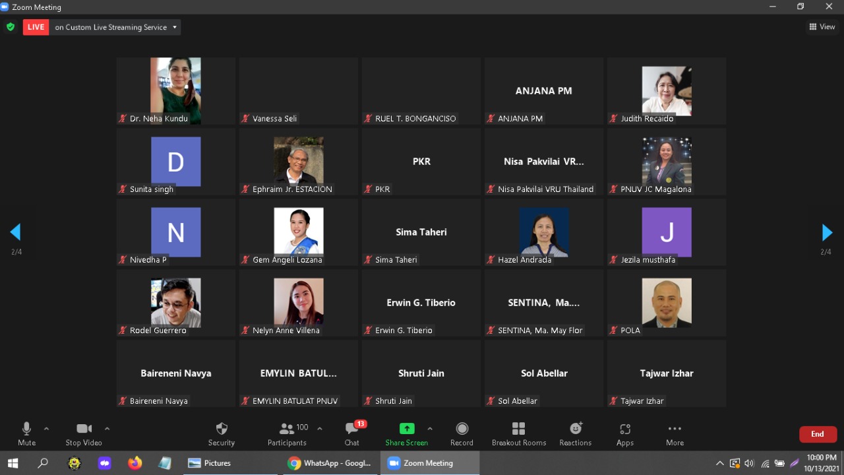Click Erwin G. Tiberio tile name
The height and width of the screenshot is (475, 844).
pyautogui.click(x=421, y=303)
